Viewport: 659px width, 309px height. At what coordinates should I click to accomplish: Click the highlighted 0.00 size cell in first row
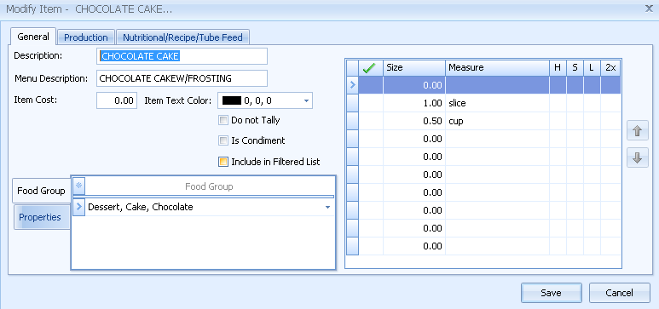(x=414, y=85)
